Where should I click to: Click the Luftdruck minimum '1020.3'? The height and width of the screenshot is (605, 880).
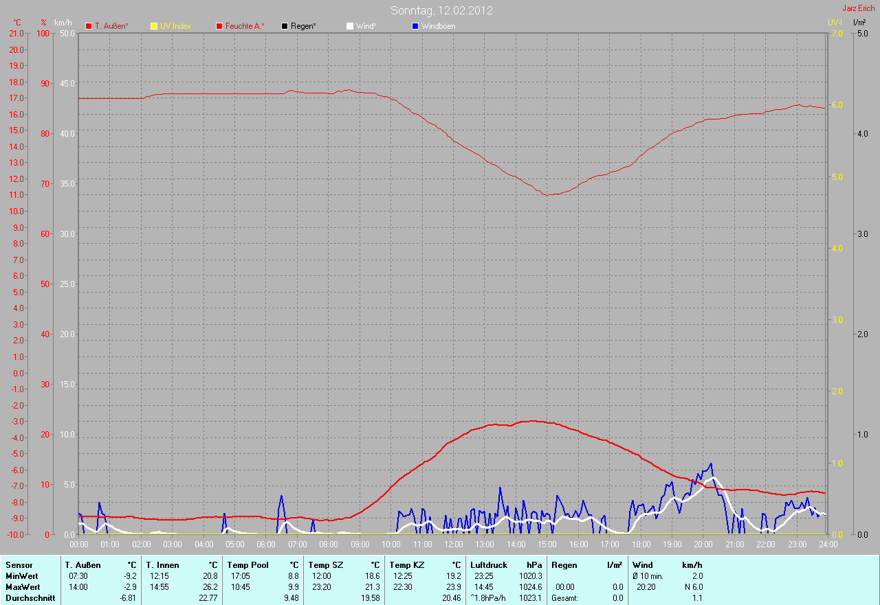click(x=530, y=576)
